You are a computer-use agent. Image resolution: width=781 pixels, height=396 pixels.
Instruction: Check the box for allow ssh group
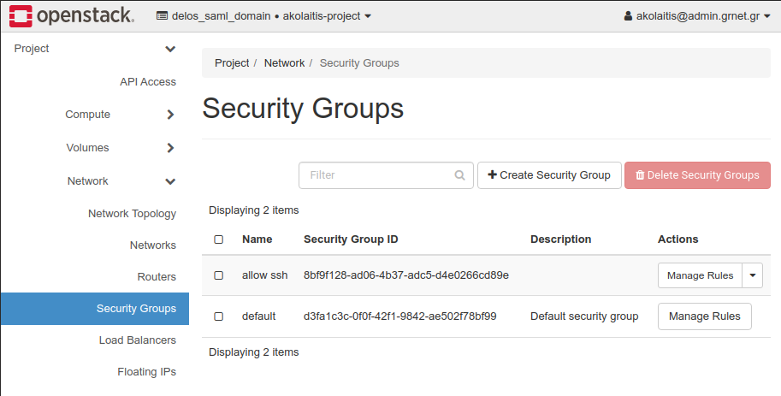(218, 275)
